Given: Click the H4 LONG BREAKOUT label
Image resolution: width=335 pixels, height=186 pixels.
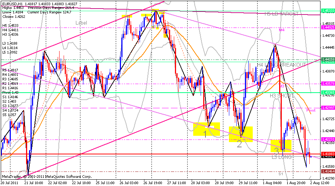Looking at the screenshot, I should pos(281,65).
